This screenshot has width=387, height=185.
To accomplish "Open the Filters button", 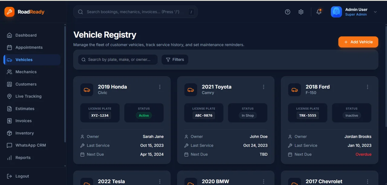I will [175, 60].
